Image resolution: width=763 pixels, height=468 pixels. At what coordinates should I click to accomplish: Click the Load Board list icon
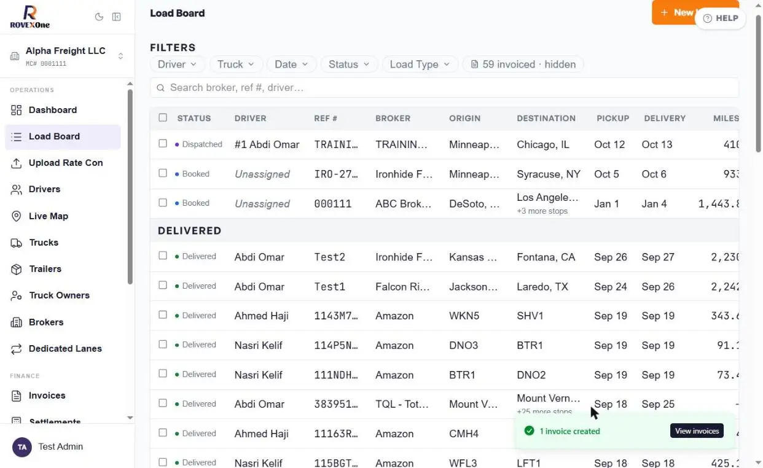17,136
